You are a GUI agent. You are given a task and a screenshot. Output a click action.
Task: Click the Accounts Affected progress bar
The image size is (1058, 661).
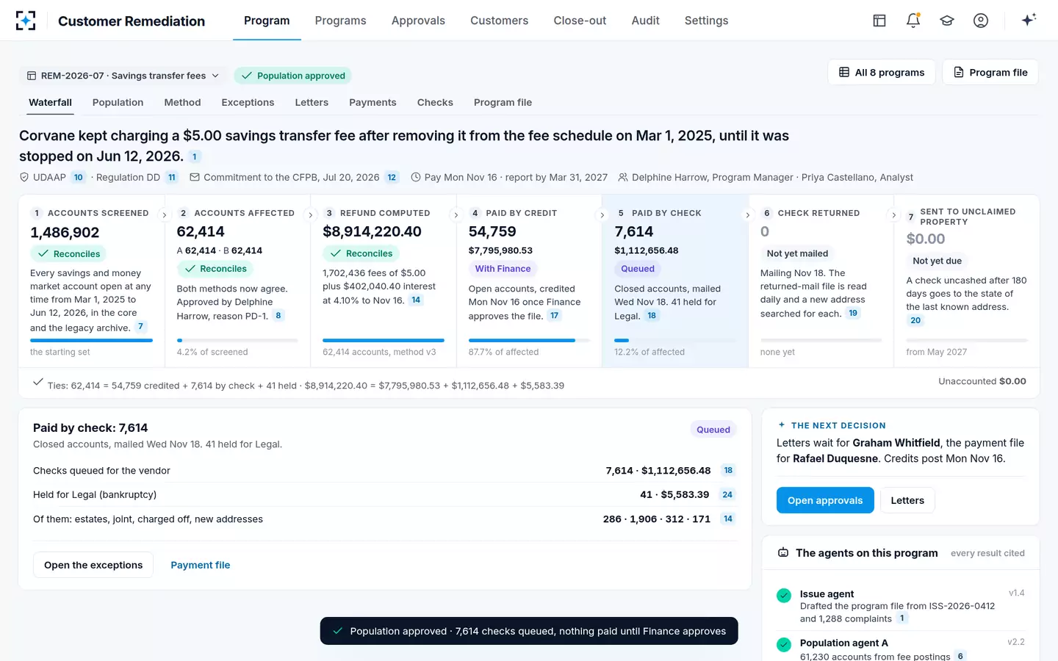237,341
